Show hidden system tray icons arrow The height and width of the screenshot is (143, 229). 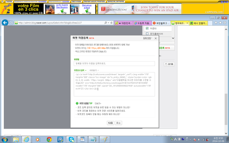[x=190, y=140]
